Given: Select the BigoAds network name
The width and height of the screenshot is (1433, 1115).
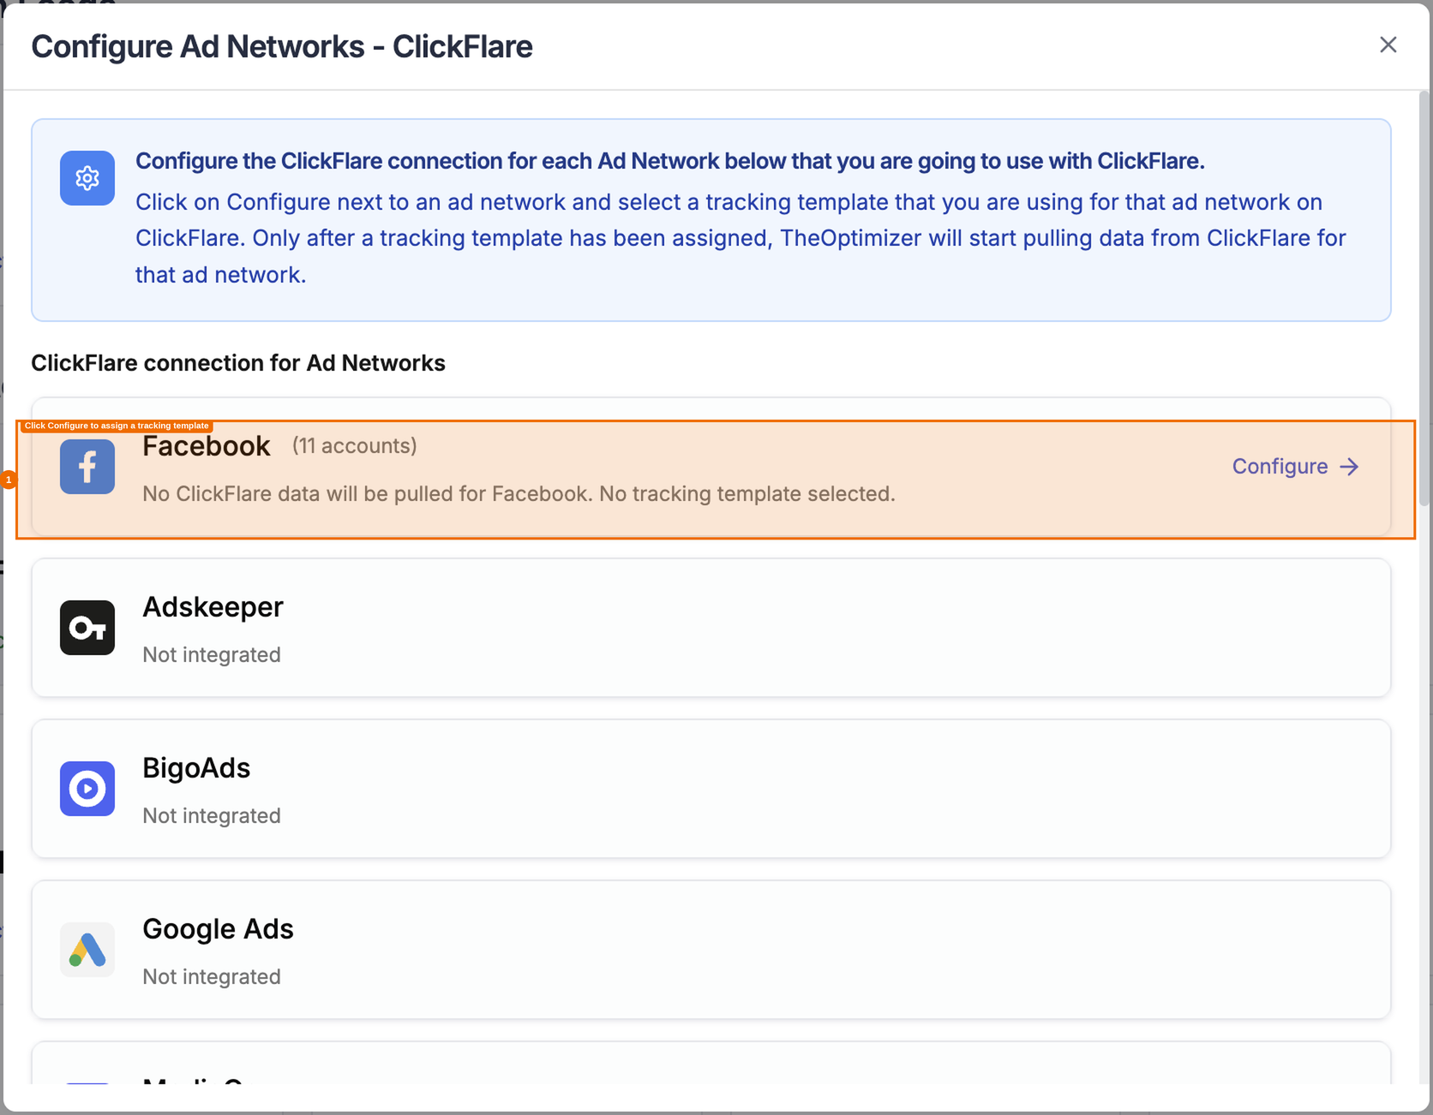Looking at the screenshot, I should point(196,768).
